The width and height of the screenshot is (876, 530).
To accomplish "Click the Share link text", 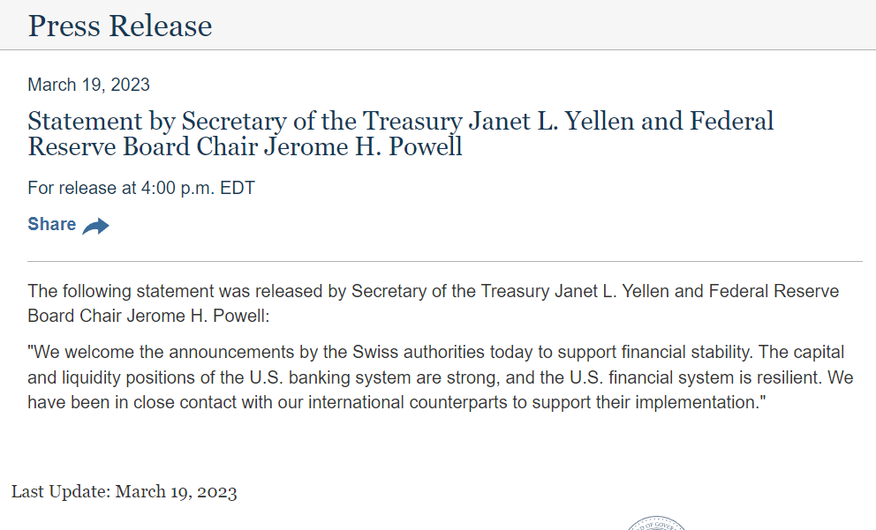I will pyautogui.click(x=51, y=224).
